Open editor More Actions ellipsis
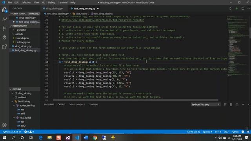The image size is (251, 141). pyautogui.click(x=249, y=9)
